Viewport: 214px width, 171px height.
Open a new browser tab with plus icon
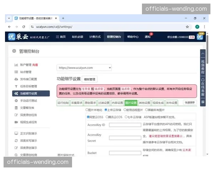(63, 18)
